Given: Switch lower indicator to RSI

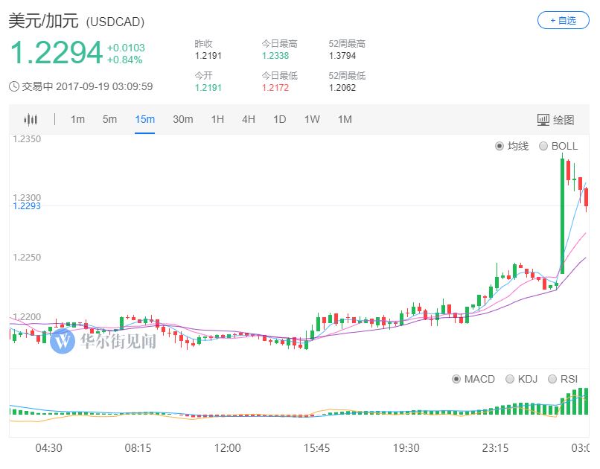Looking at the screenshot, I should [552, 379].
